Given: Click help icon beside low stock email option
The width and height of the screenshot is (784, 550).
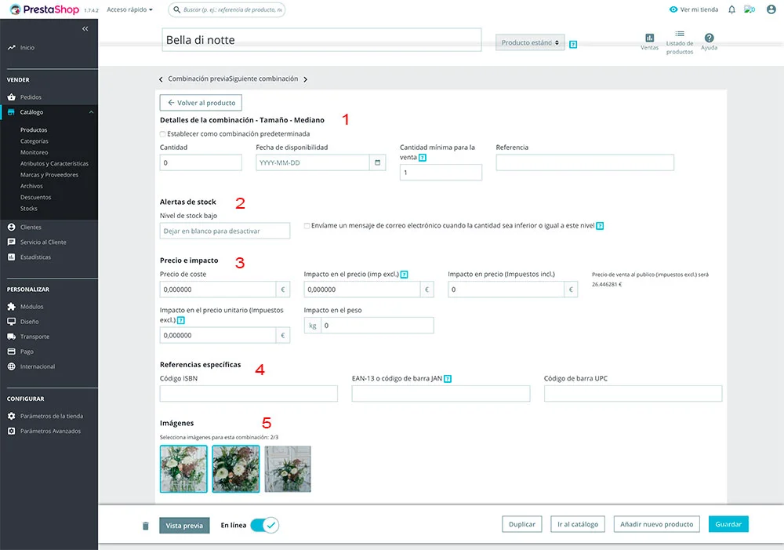Looking at the screenshot, I should [600, 226].
